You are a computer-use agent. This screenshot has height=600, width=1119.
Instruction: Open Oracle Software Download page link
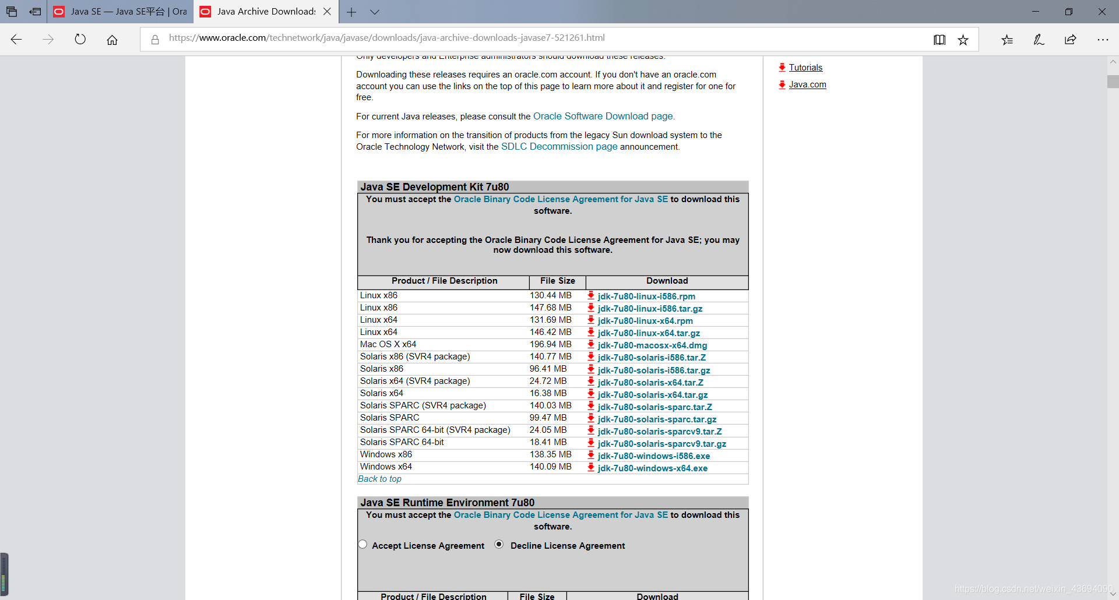click(604, 117)
